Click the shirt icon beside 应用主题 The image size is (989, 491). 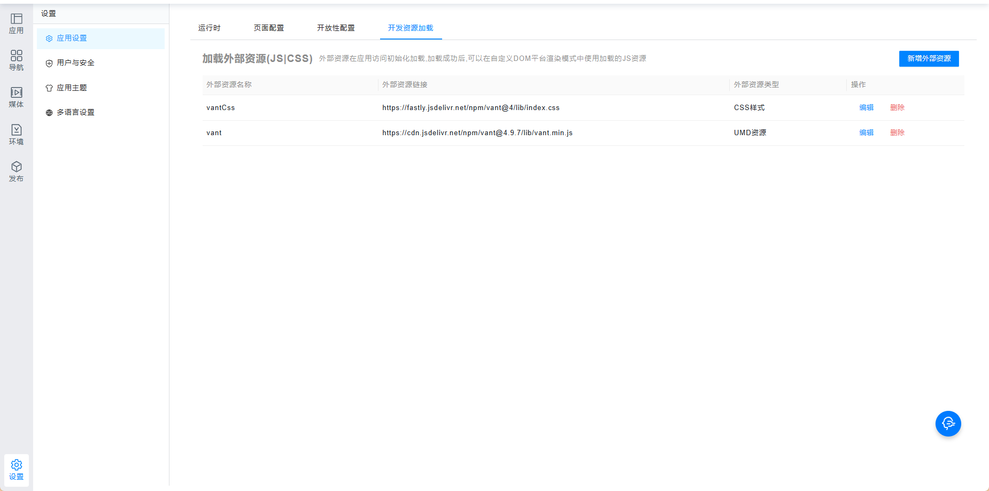[49, 88]
